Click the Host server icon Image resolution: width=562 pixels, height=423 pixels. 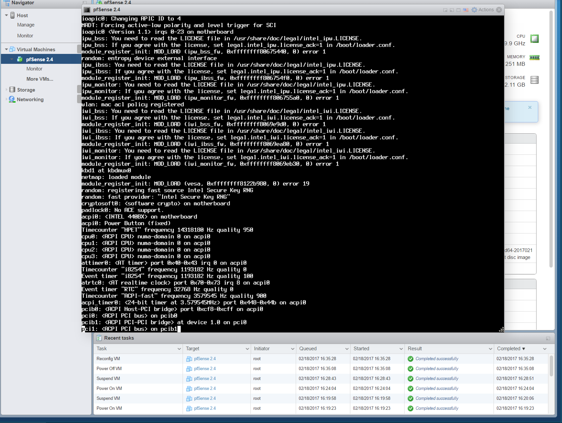click(x=13, y=15)
